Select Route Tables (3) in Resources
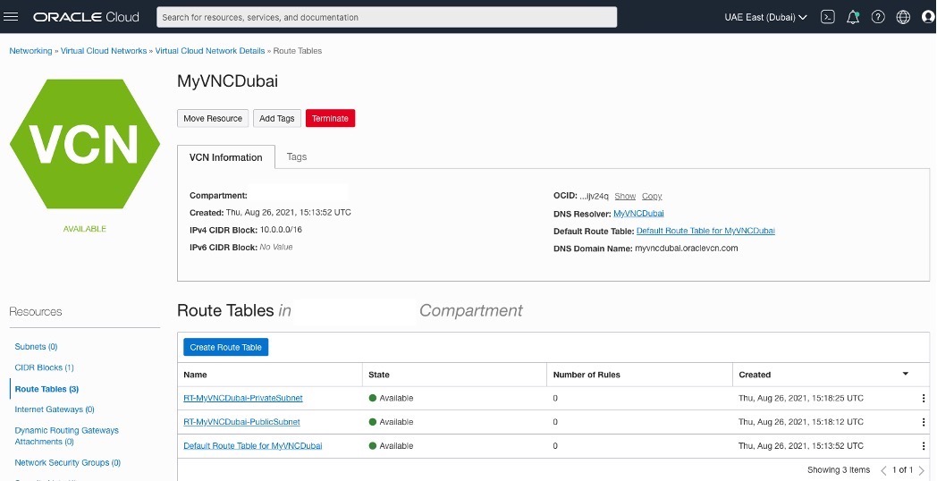 [46, 389]
